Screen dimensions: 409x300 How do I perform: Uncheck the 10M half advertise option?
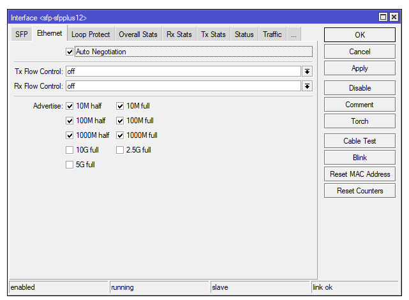coord(70,106)
